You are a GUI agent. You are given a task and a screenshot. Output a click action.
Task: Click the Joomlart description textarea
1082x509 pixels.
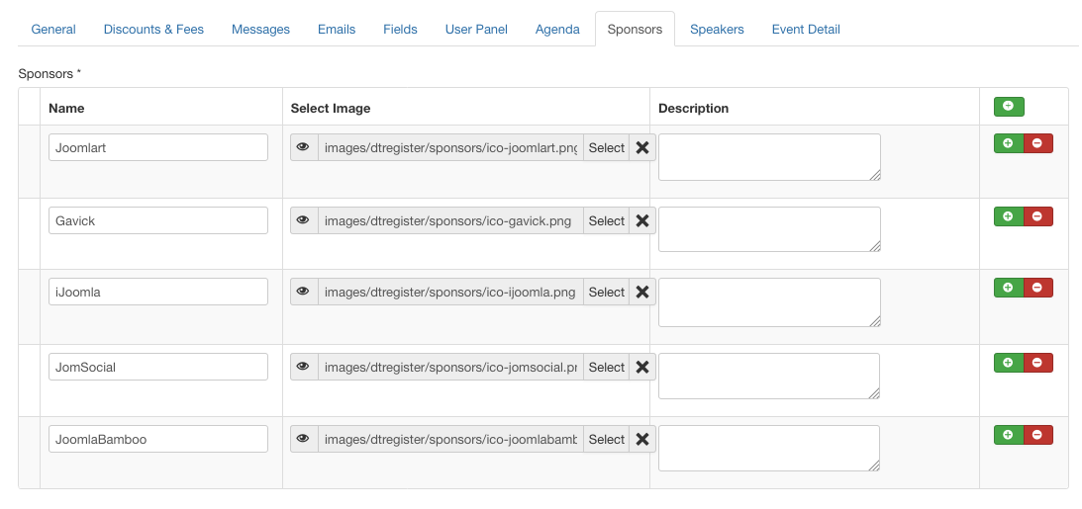click(769, 157)
